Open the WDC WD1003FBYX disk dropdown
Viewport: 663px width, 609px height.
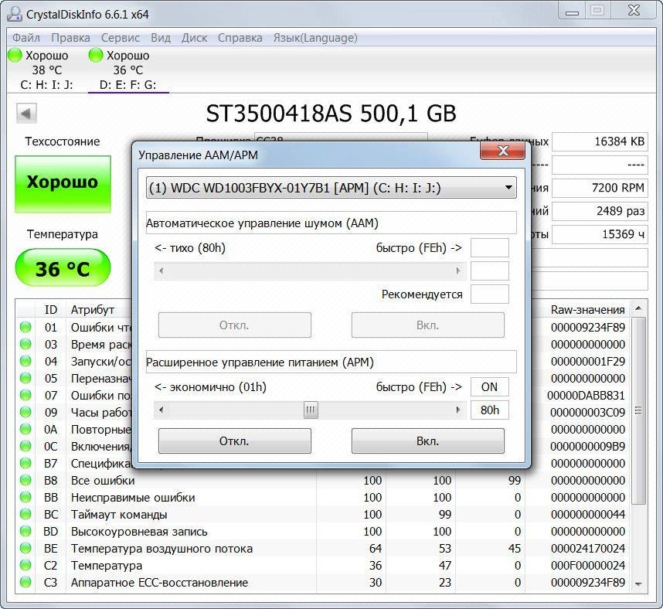[x=331, y=188]
